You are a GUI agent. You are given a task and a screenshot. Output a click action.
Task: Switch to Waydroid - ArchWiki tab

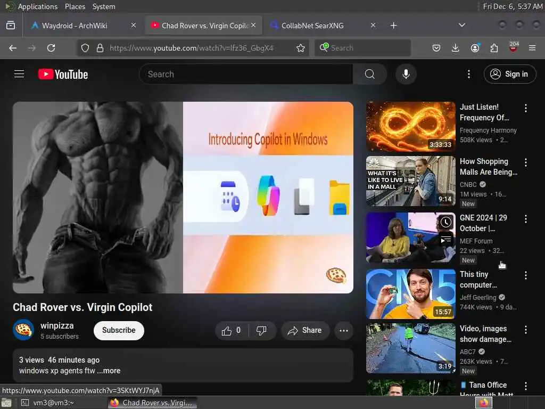[x=74, y=26]
